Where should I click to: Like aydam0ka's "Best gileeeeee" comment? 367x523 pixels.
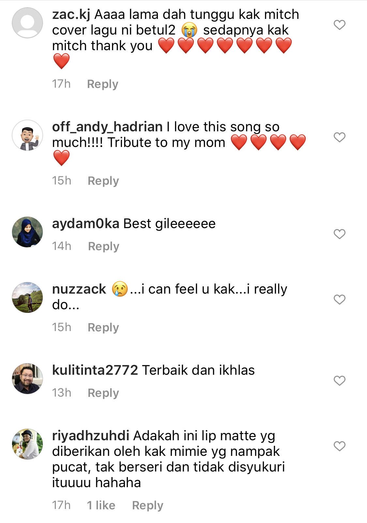tap(339, 234)
